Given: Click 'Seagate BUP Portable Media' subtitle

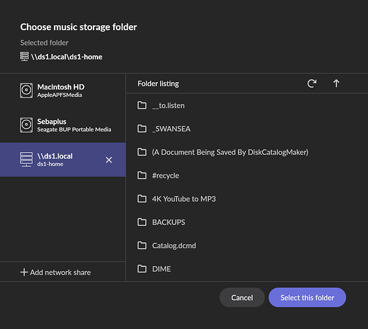Looking at the screenshot, I should tap(74, 130).
